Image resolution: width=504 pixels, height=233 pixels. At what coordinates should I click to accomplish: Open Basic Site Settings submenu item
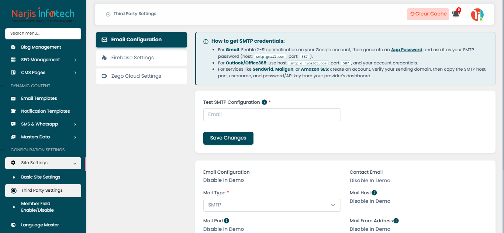coord(43,177)
